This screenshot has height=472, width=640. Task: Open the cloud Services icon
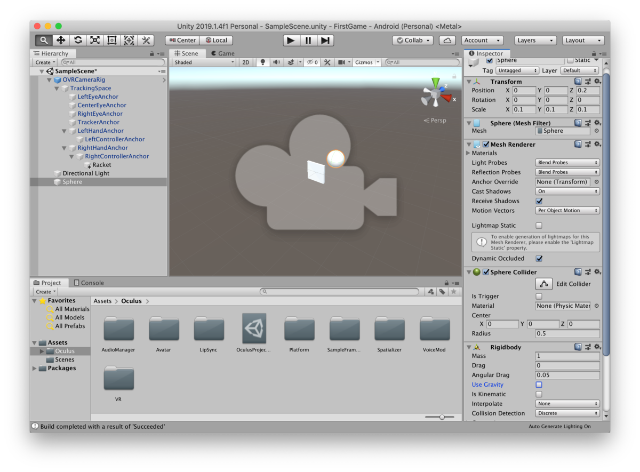click(447, 41)
